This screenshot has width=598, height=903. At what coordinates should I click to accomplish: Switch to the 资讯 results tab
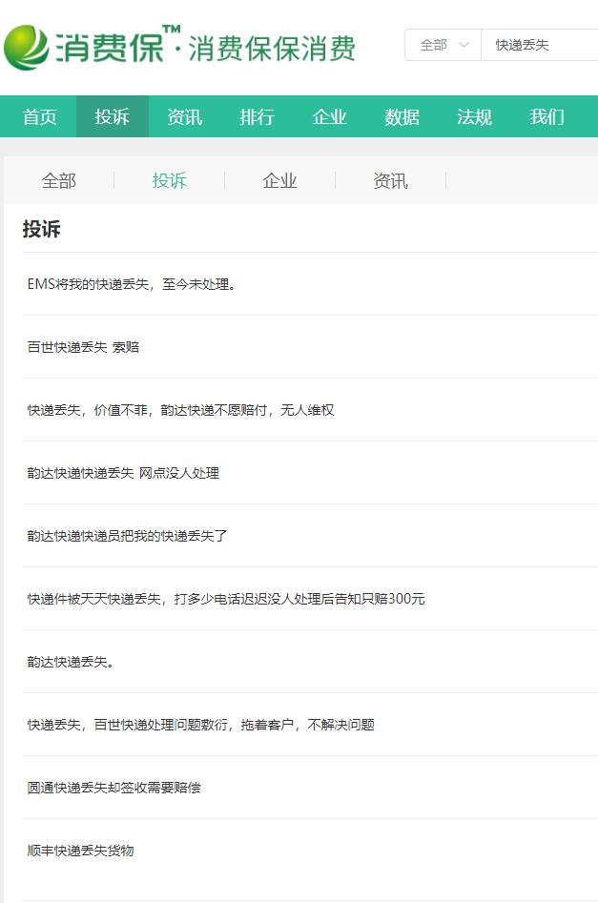point(391,181)
